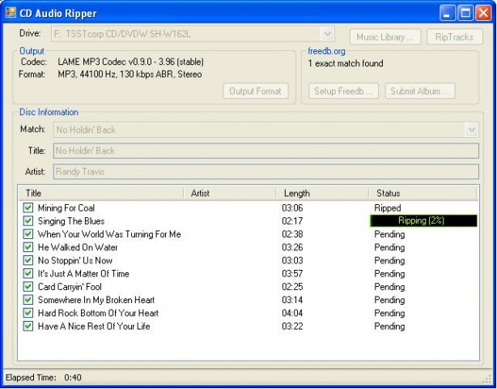Click the Elapsed Time 0:40 status text
Image resolution: width=497 pixels, height=389 pixels.
pyautogui.click(x=44, y=378)
